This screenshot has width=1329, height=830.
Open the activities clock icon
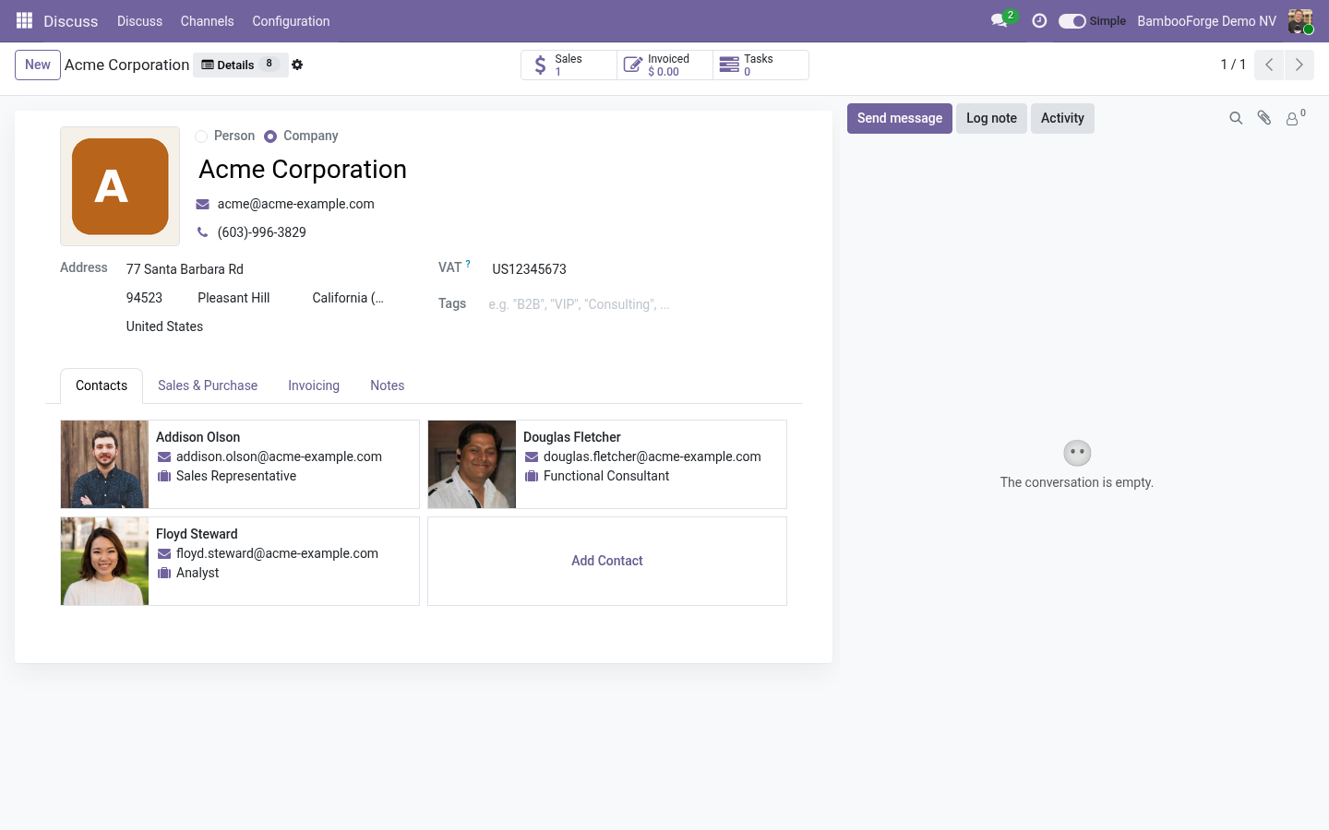1039,20
